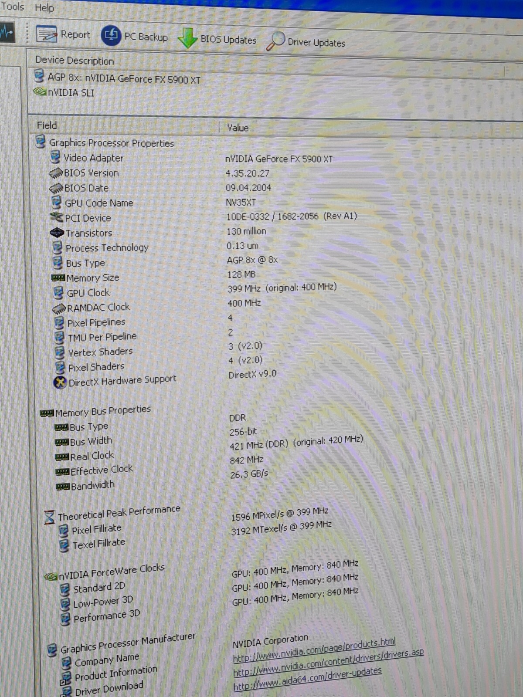This screenshot has height=697, width=523.
Task: Click the value 128 MB
Action: [x=241, y=274]
